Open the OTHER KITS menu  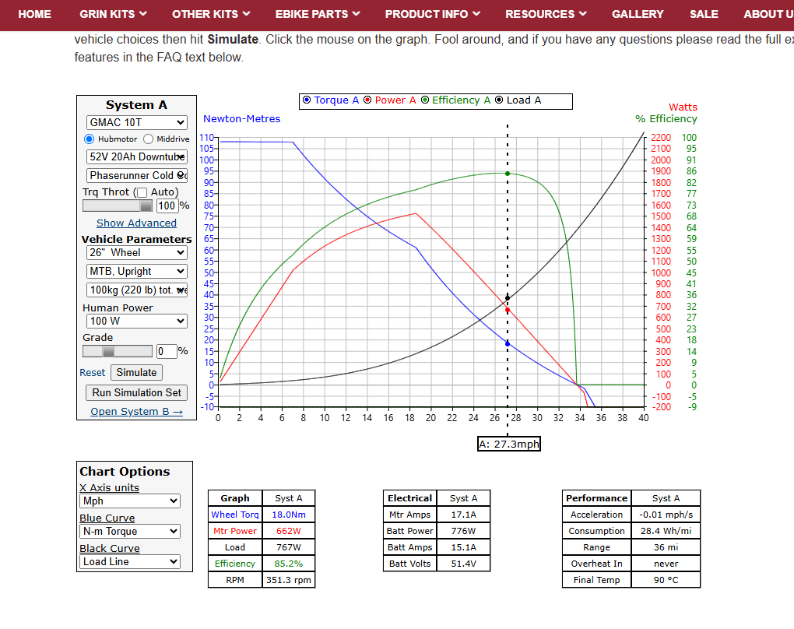(x=211, y=14)
